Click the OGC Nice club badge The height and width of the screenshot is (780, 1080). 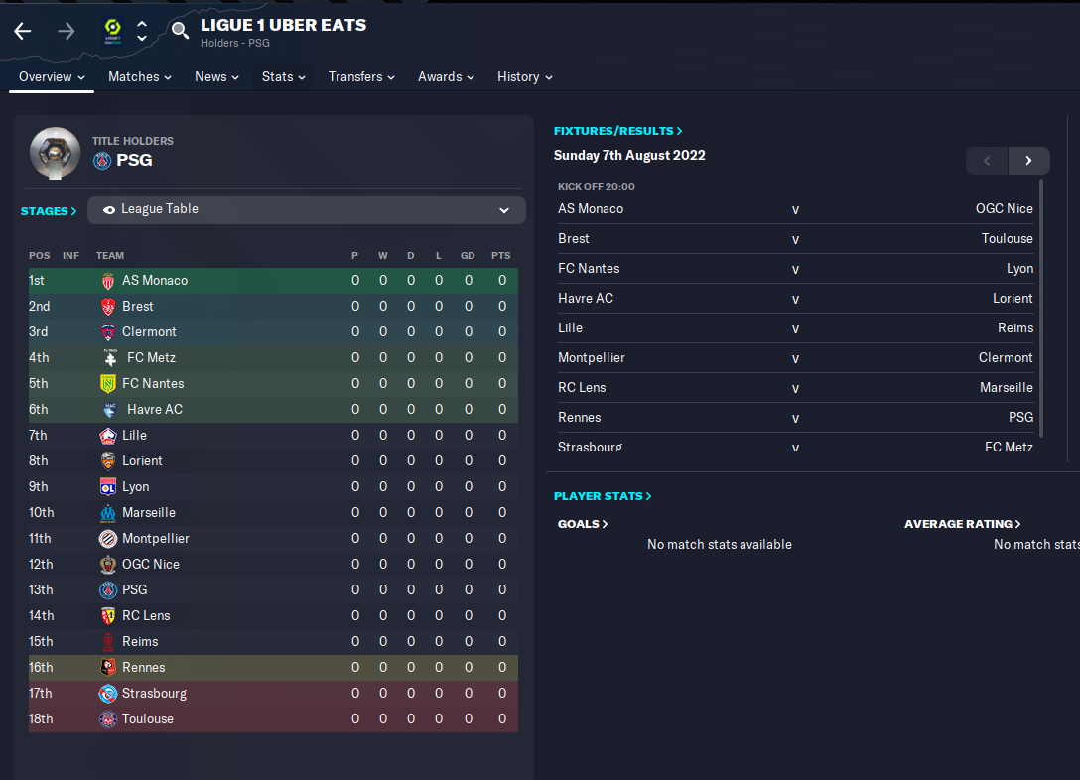[x=109, y=564]
